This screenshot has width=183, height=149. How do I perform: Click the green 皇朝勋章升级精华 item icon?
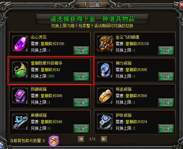pos(20,70)
